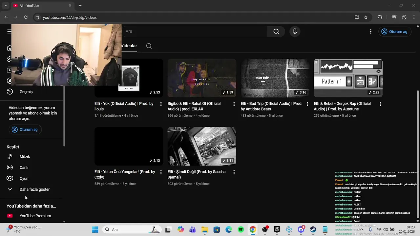This screenshot has width=420, height=236.
Task: Click Oturum aç button in the top right
Action: pyautogui.click(x=394, y=31)
